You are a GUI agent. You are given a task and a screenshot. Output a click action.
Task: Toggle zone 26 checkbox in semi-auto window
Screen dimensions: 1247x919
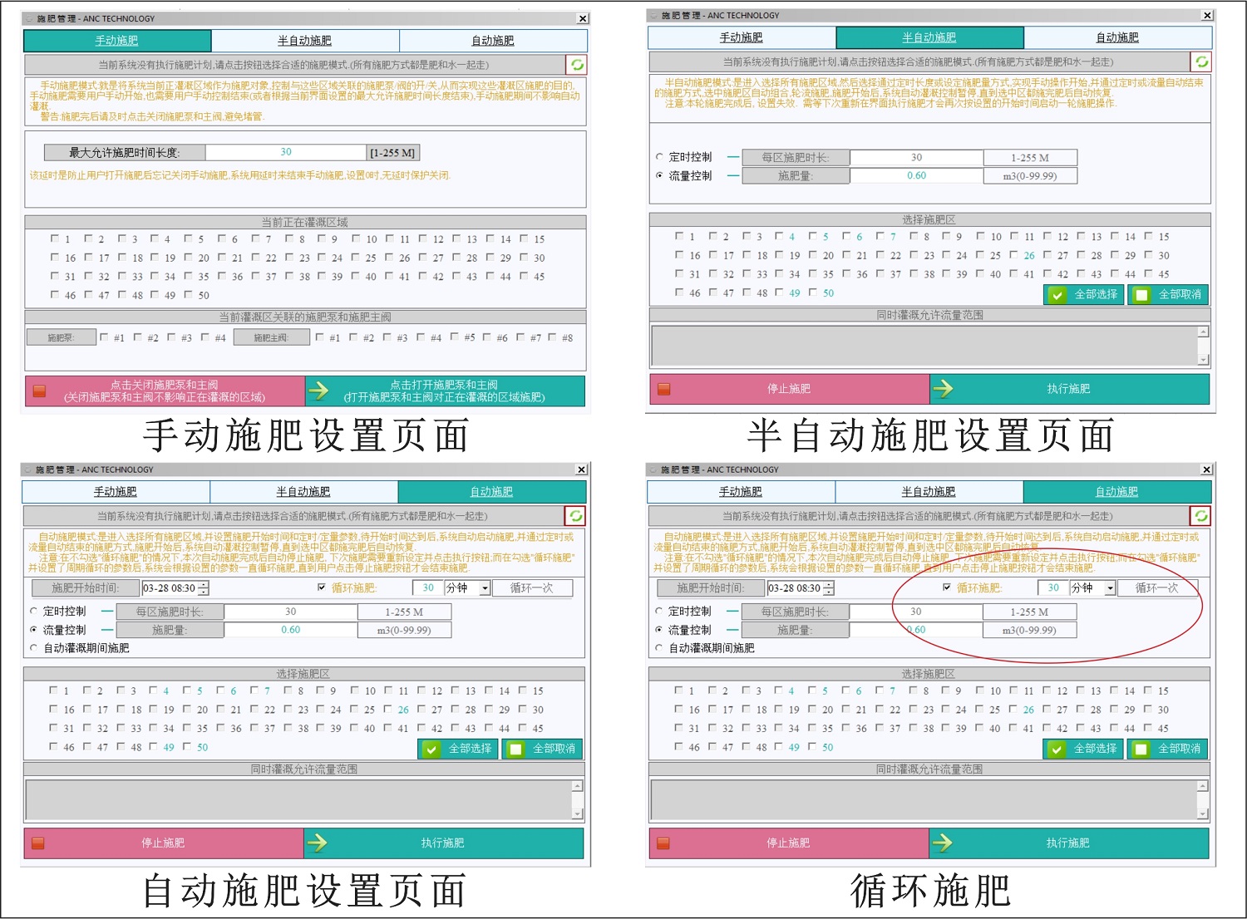tap(1013, 254)
